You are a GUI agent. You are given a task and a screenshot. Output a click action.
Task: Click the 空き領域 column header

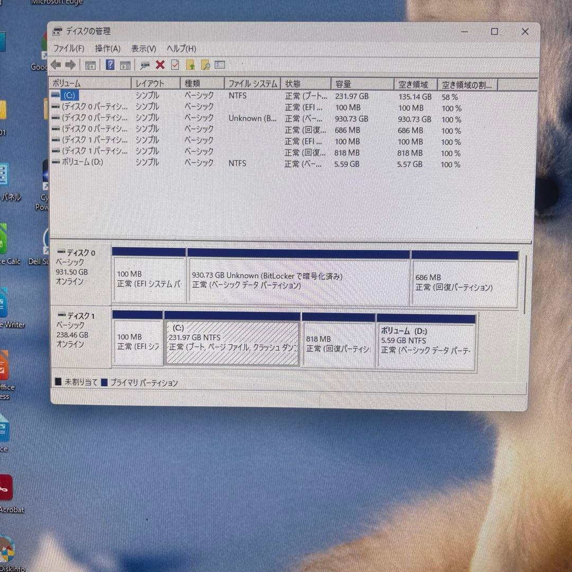[414, 84]
